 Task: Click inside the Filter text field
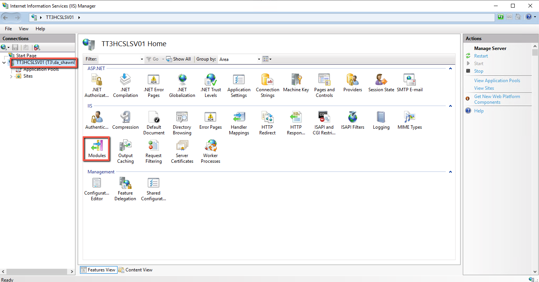coord(119,59)
